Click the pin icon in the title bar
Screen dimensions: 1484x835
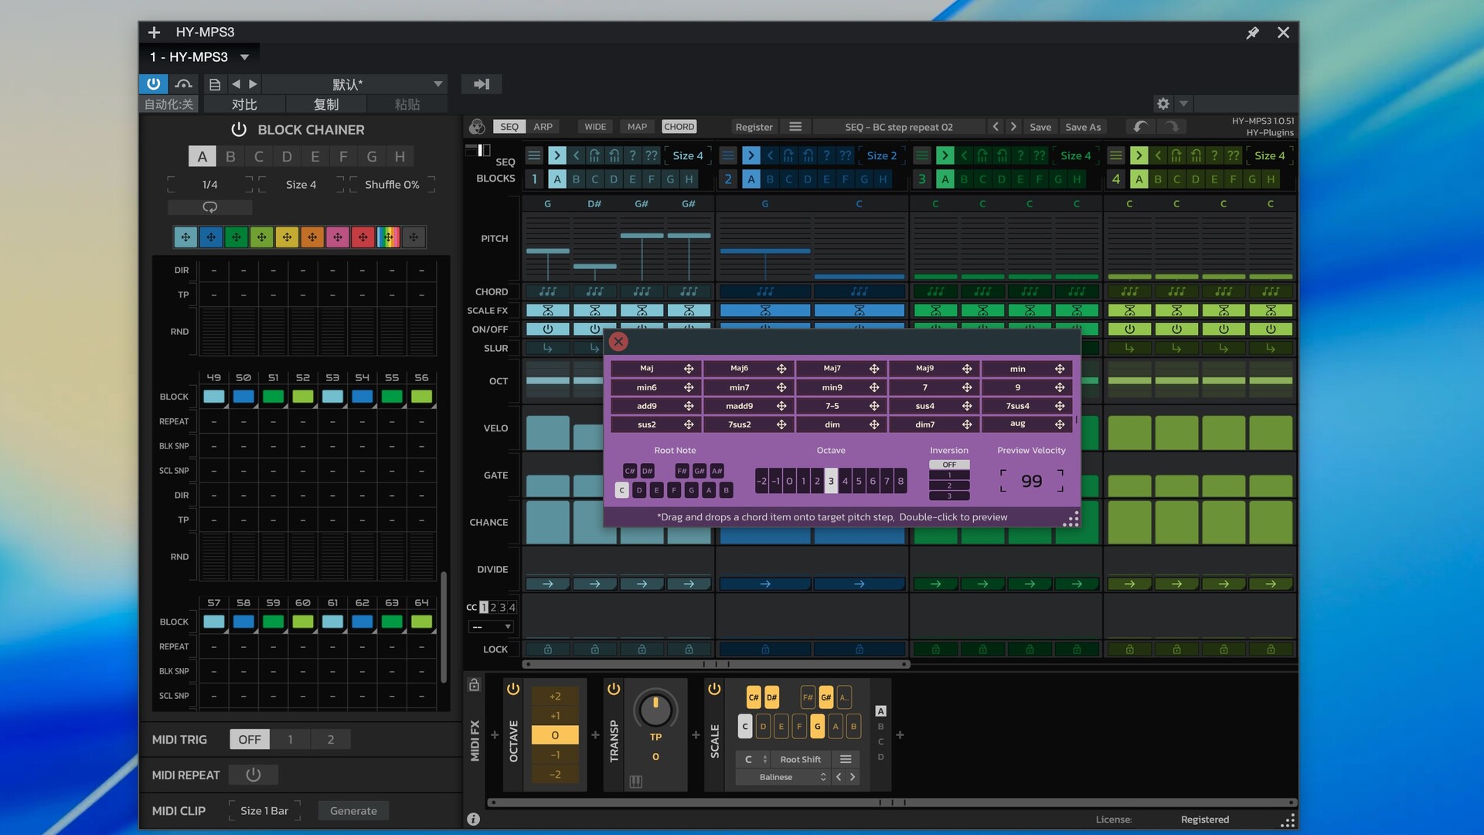click(x=1252, y=32)
